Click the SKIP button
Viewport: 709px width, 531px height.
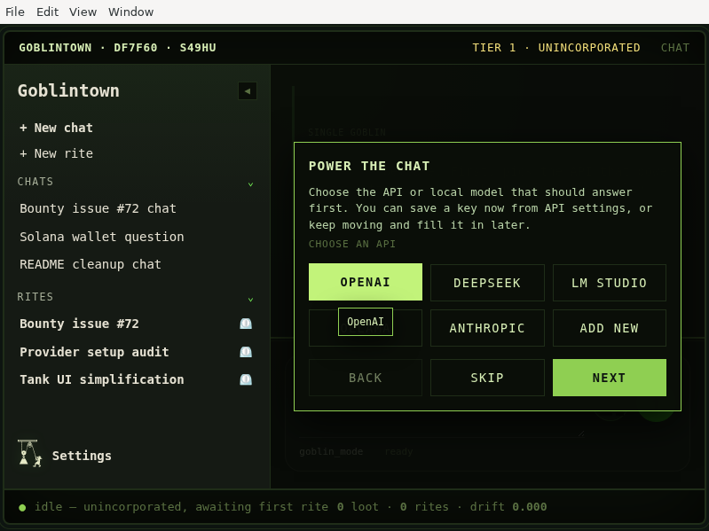(487, 378)
